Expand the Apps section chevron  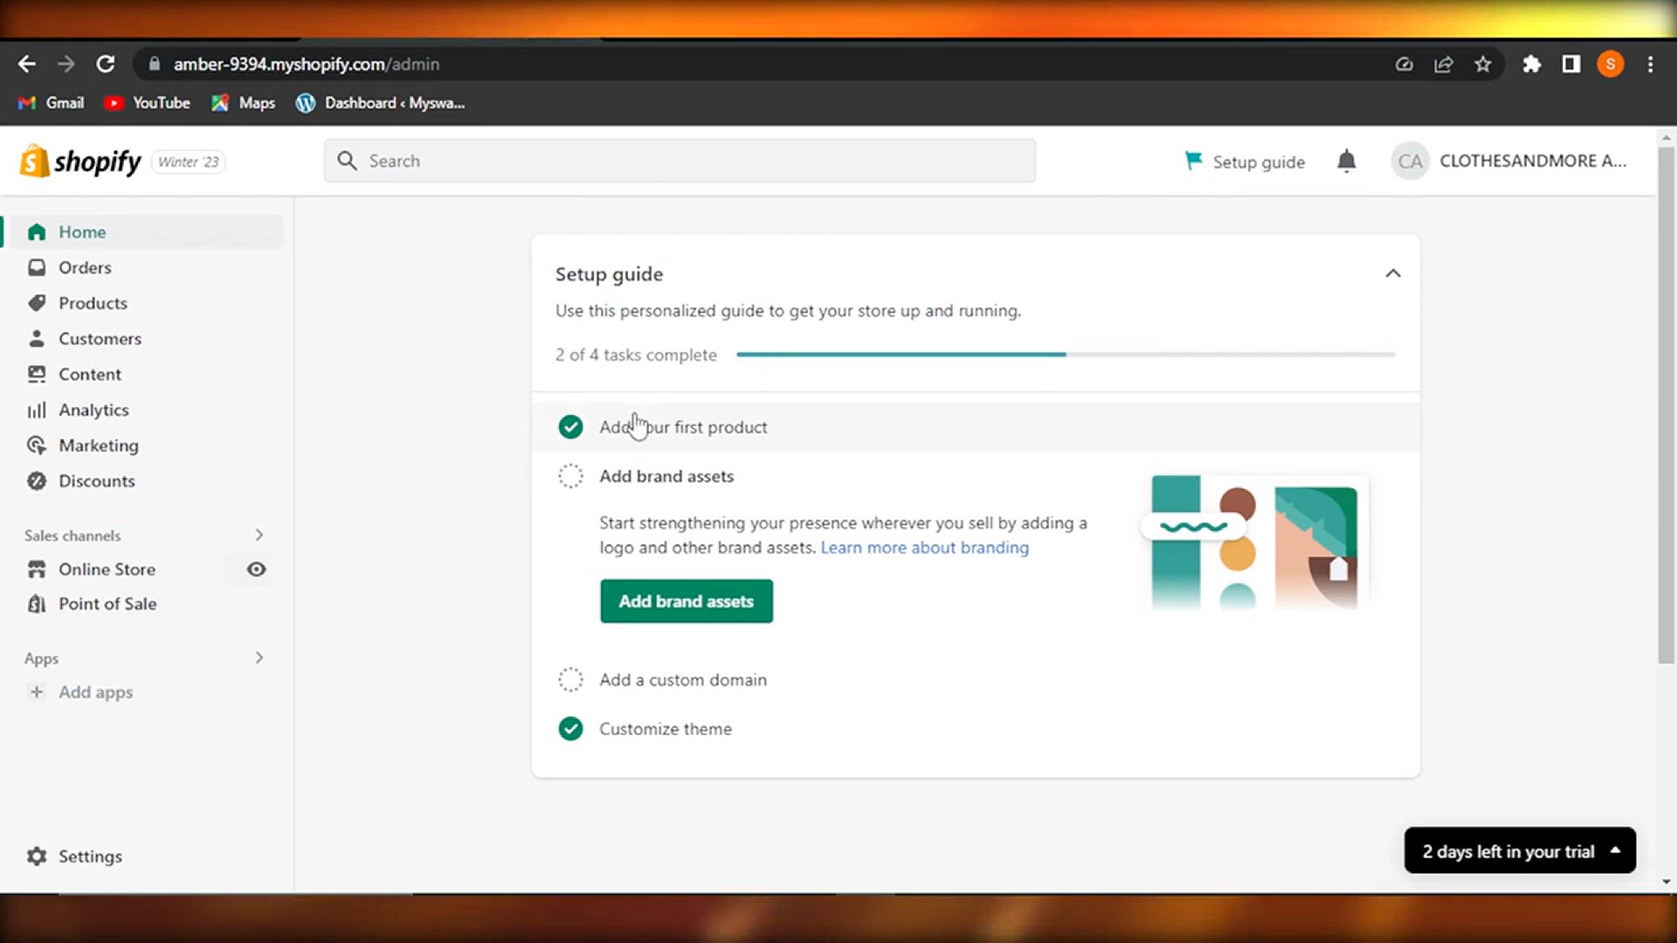259,657
